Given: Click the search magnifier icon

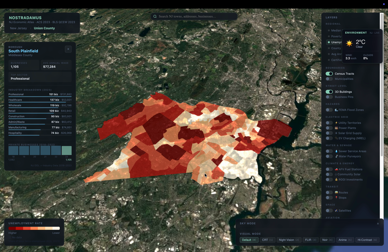Looking at the screenshot, I should click(x=155, y=16).
